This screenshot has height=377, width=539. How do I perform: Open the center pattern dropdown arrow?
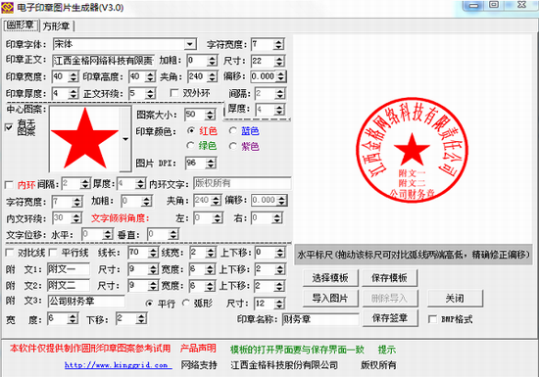(x=125, y=139)
